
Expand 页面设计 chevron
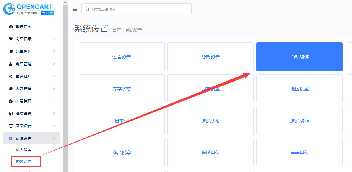pyautogui.click(x=54, y=126)
